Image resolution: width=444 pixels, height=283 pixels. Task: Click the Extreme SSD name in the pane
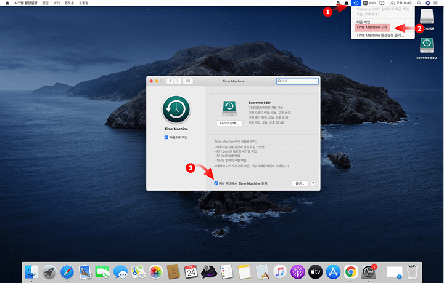point(260,103)
